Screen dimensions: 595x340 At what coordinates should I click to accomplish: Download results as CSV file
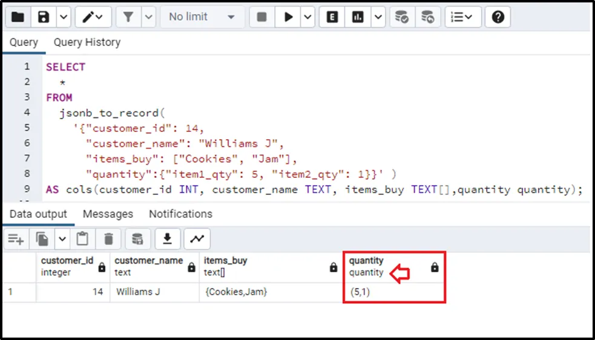tap(167, 239)
